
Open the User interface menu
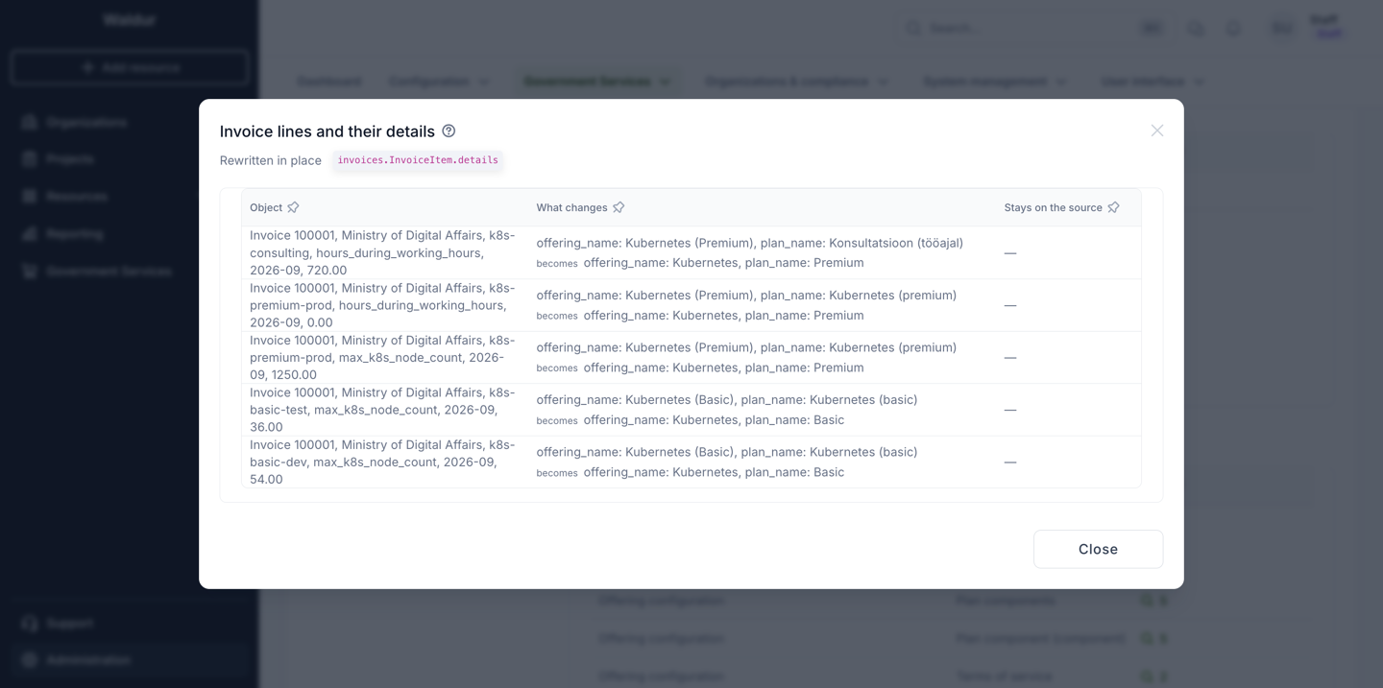[x=1152, y=82]
